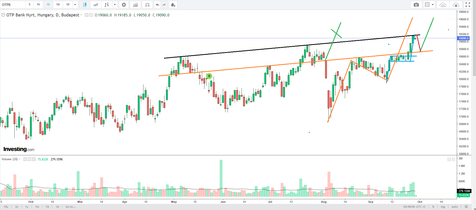Enter fullscreen mode
Viewport: 476px width, 210px height.
[x=468, y=5]
